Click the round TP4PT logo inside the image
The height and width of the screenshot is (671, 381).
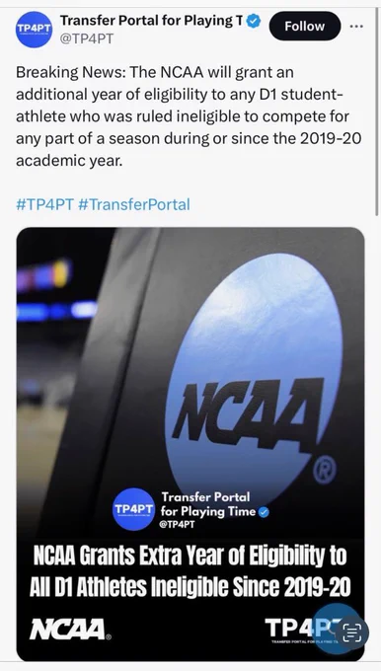pos(133,509)
